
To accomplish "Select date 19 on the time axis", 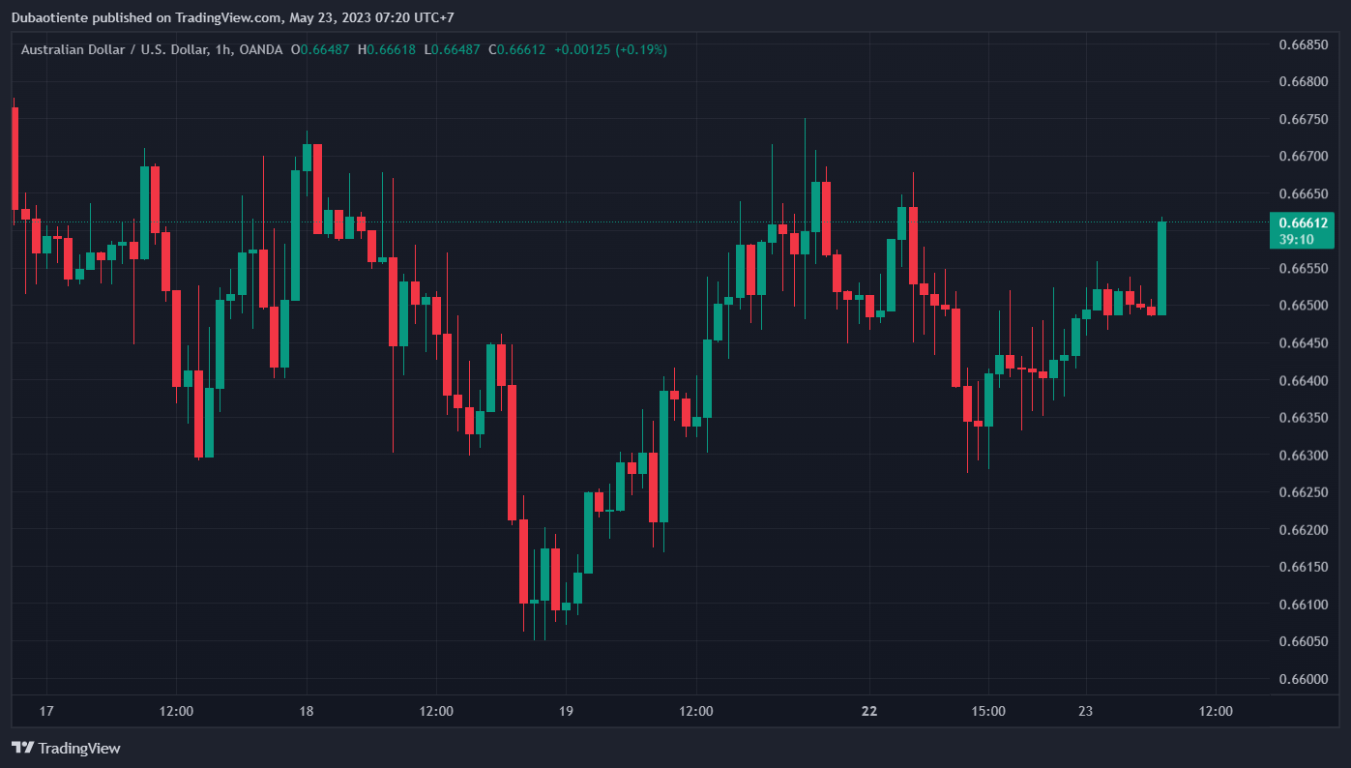I will click(x=566, y=711).
